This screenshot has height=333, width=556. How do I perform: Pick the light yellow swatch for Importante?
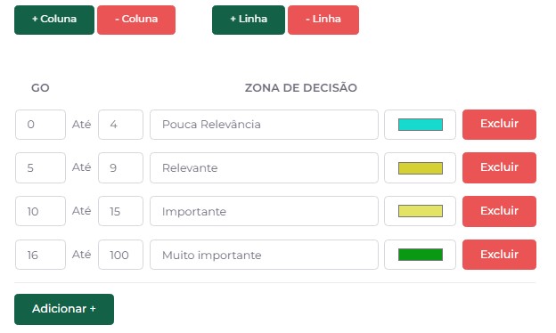(x=421, y=211)
